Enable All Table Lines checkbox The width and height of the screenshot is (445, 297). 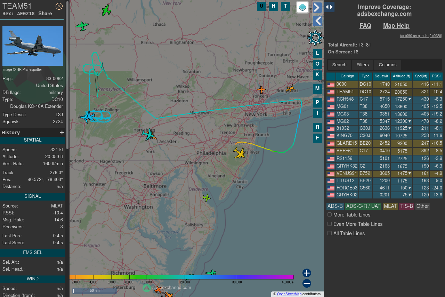(x=330, y=233)
